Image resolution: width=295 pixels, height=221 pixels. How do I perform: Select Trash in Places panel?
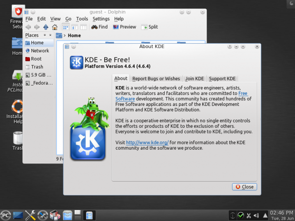point(39,67)
